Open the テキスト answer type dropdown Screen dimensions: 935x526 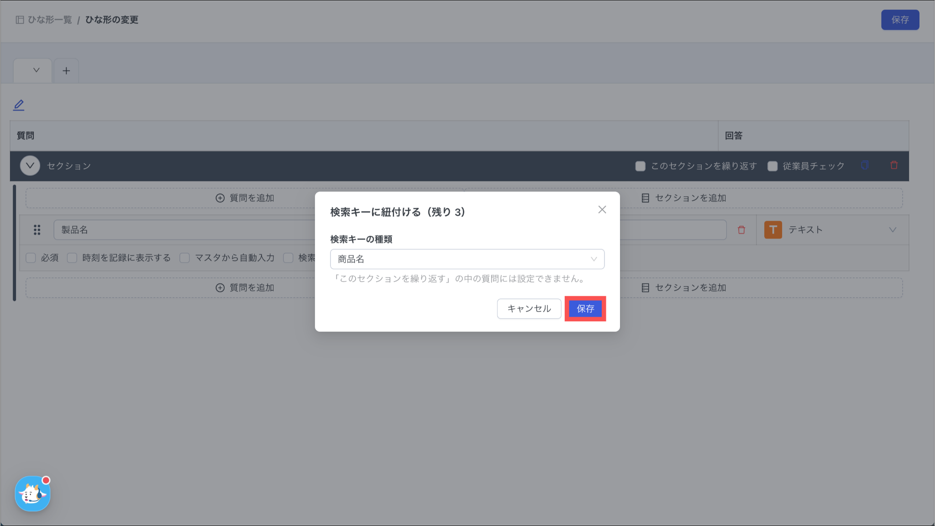click(892, 230)
